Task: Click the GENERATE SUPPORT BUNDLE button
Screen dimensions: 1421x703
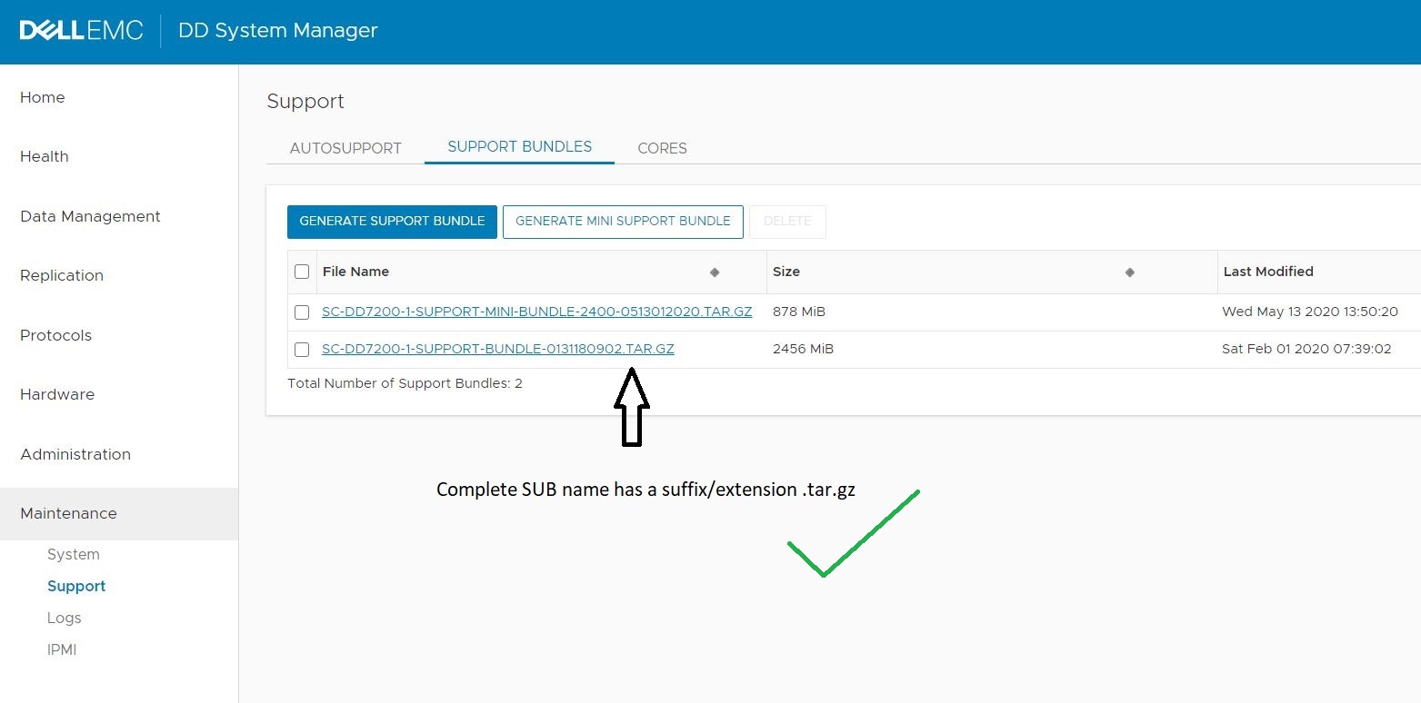Action: pos(391,221)
